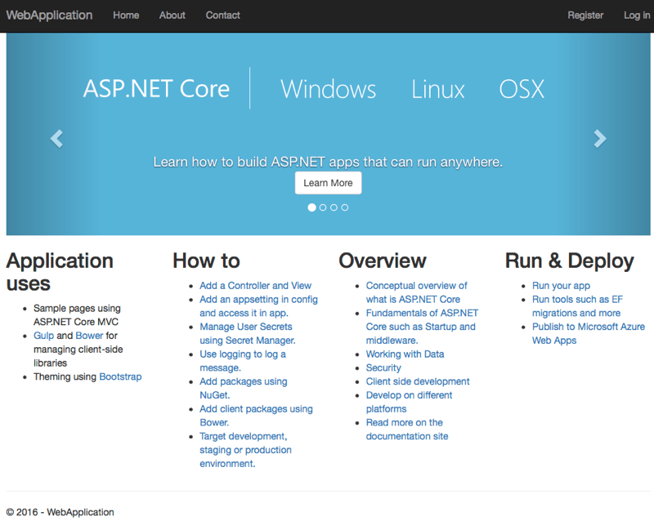This screenshot has height=530, width=654.
Task: Open Read more on the documentation site
Action: tap(406, 430)
